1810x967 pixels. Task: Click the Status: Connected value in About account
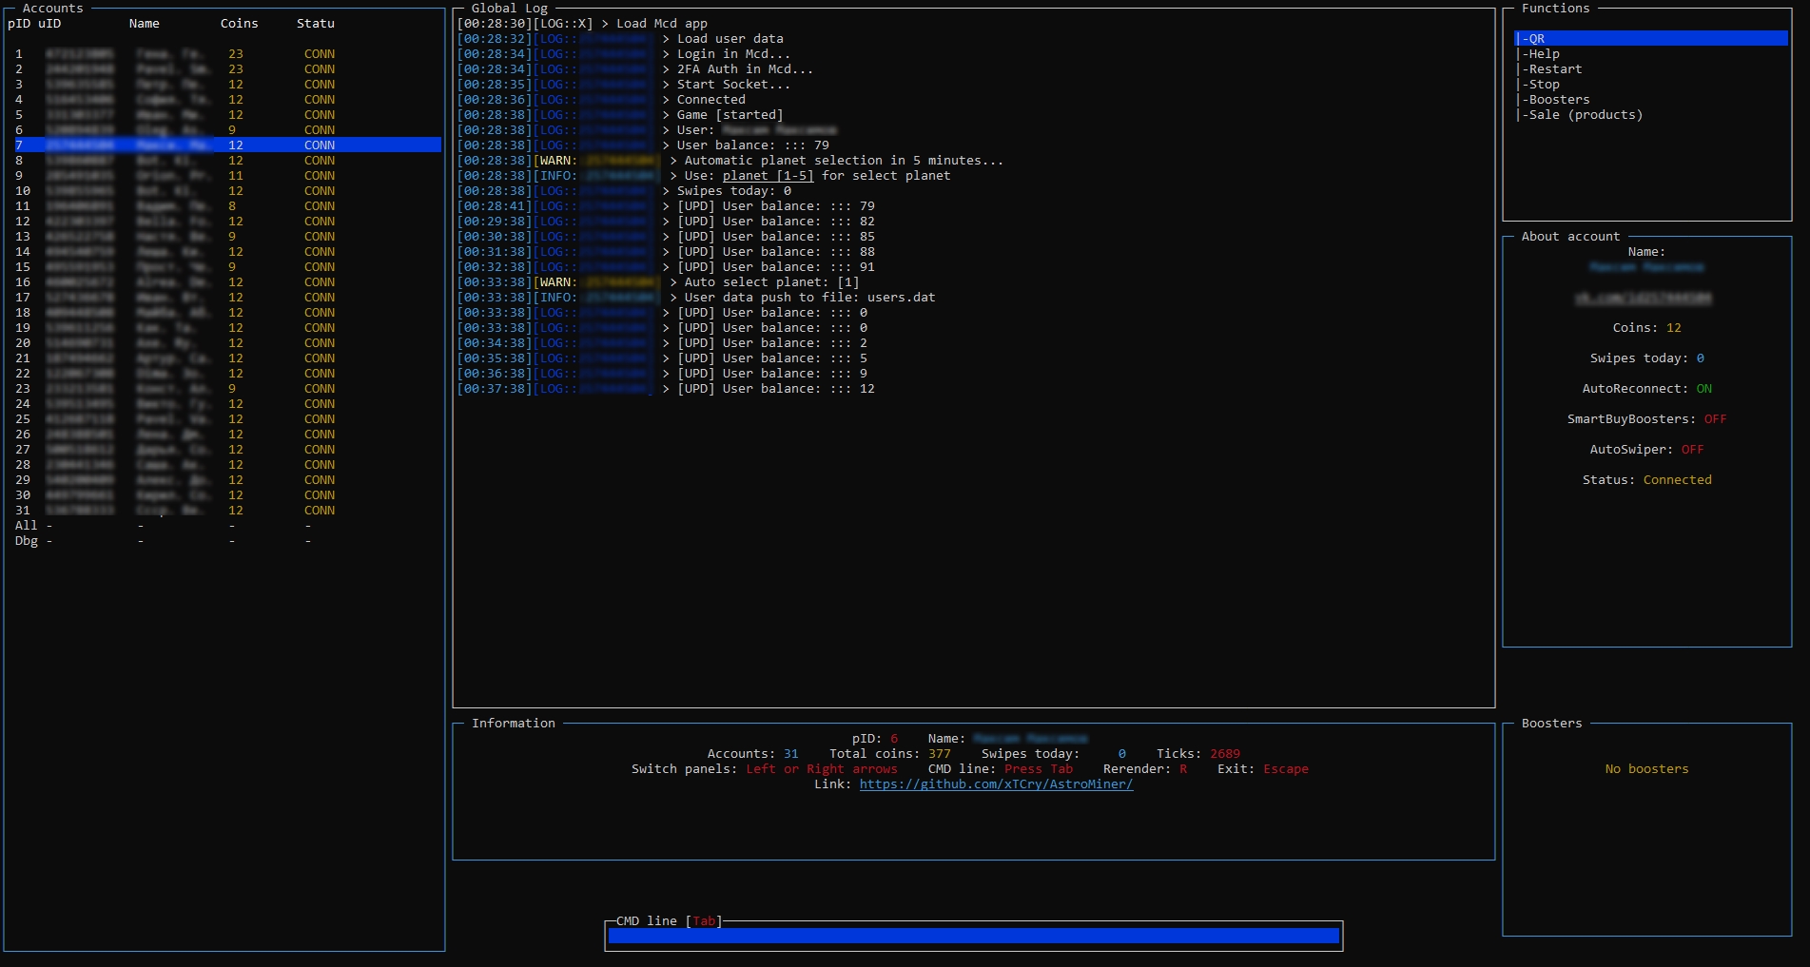[1677, 480]
